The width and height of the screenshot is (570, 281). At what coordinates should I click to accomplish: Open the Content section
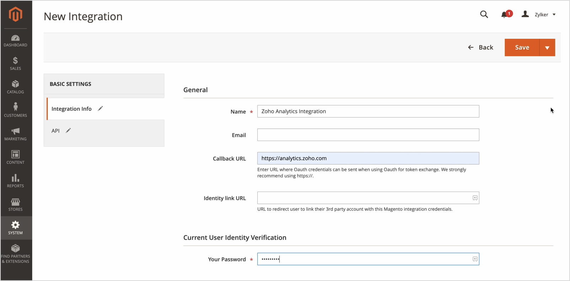coord(15,158)
